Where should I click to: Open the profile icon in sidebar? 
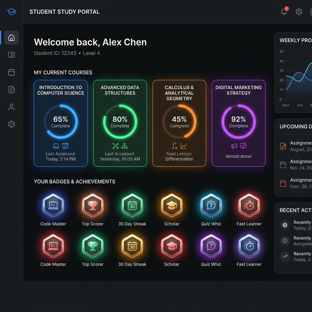(11, 107)
